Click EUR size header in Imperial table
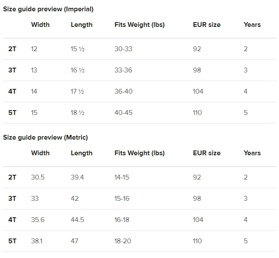The width and height of the screenshot is (279, 258). (207, 25)
